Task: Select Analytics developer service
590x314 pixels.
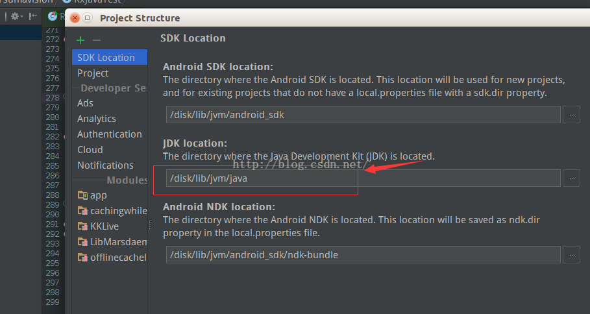Action: [96, 119]
